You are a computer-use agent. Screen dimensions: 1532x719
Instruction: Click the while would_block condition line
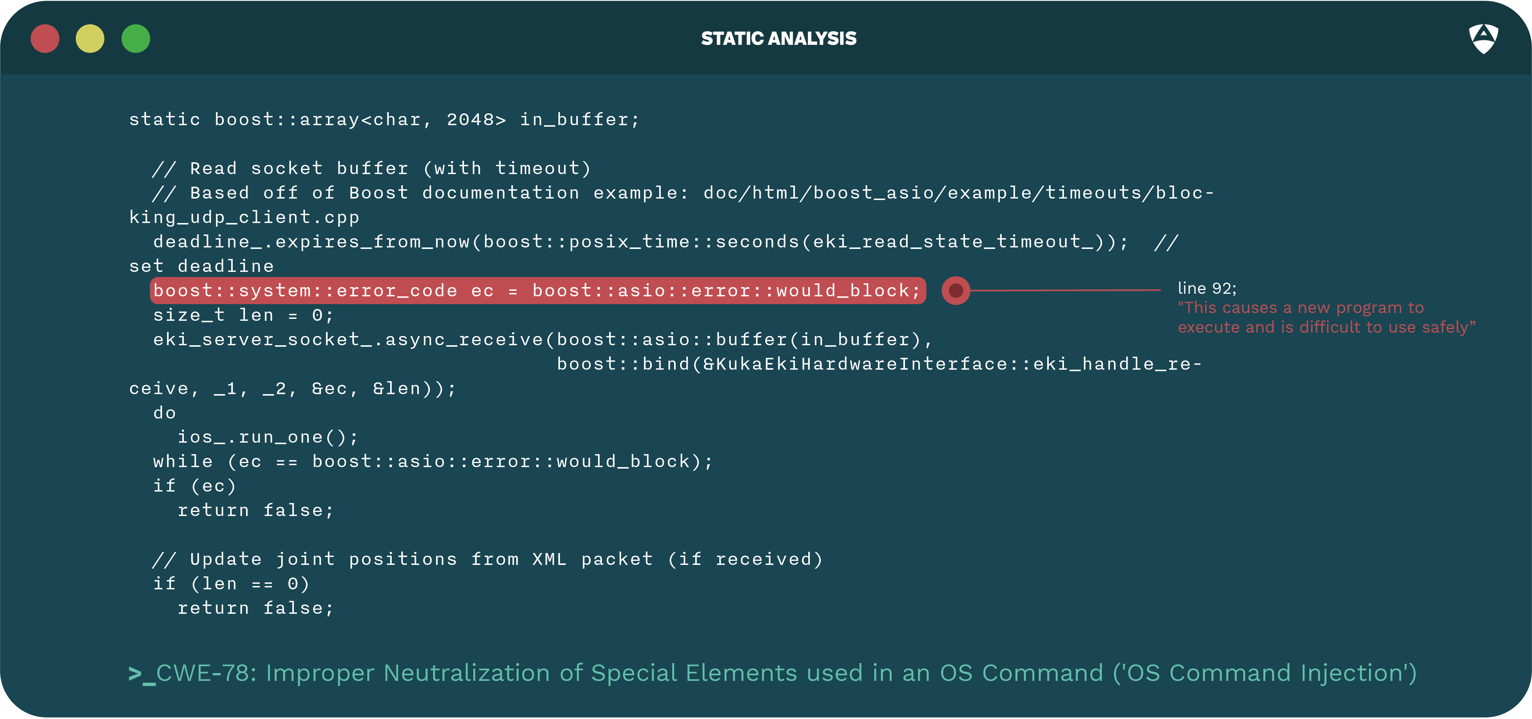click(x=432, y=462)
